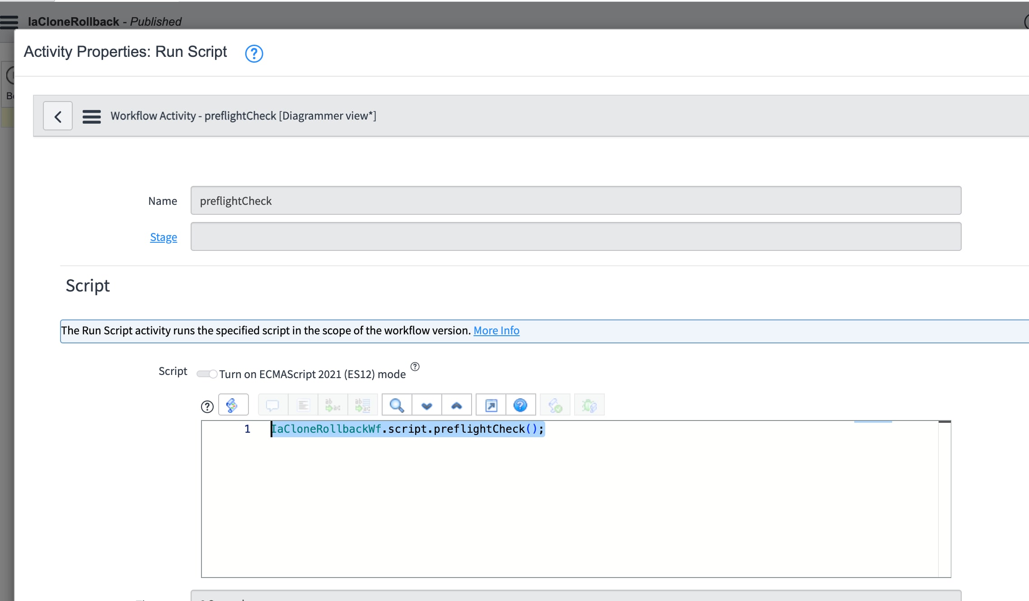The height and width of the screenshot is (601, 1029).
Task: Click the script code line preflightCheck()
Action: tap(407, 429)
